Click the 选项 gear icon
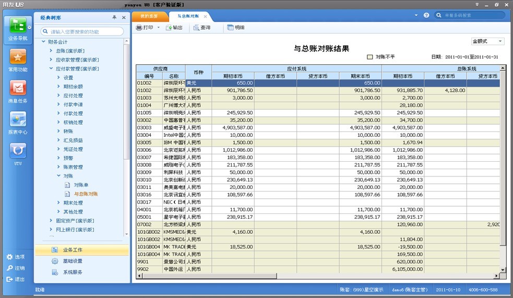The image size is (513, 298). pyautogui.click(x=9, y=257)
